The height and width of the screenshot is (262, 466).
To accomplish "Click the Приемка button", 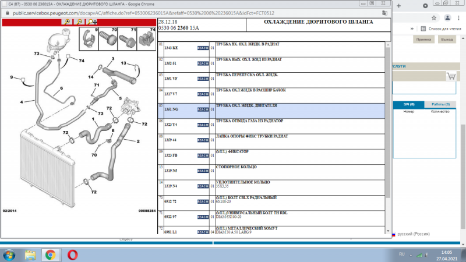I will coord(423,39).
